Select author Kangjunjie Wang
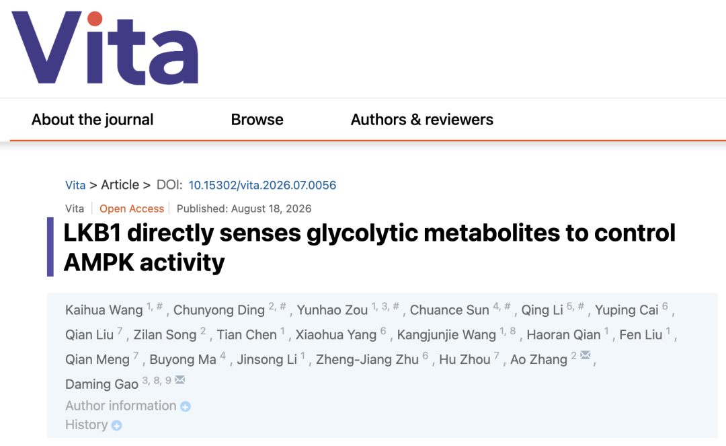 click(446, 335)
